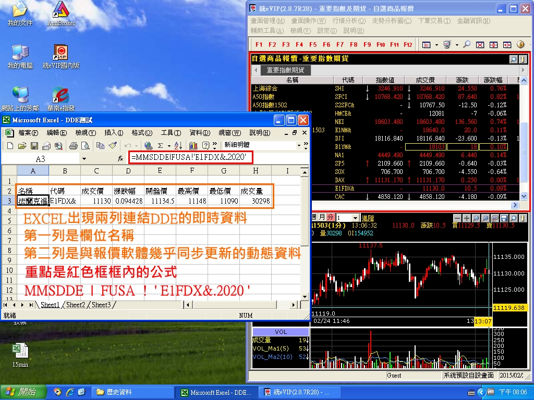Expand the Excel toolbar overflow chevron
534x400 pixels.
pos(214,146)
